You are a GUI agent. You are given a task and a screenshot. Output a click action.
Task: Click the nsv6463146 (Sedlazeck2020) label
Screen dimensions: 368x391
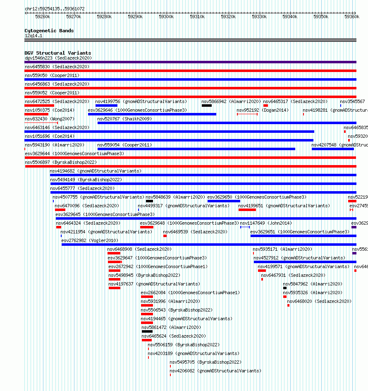[57, 128]
